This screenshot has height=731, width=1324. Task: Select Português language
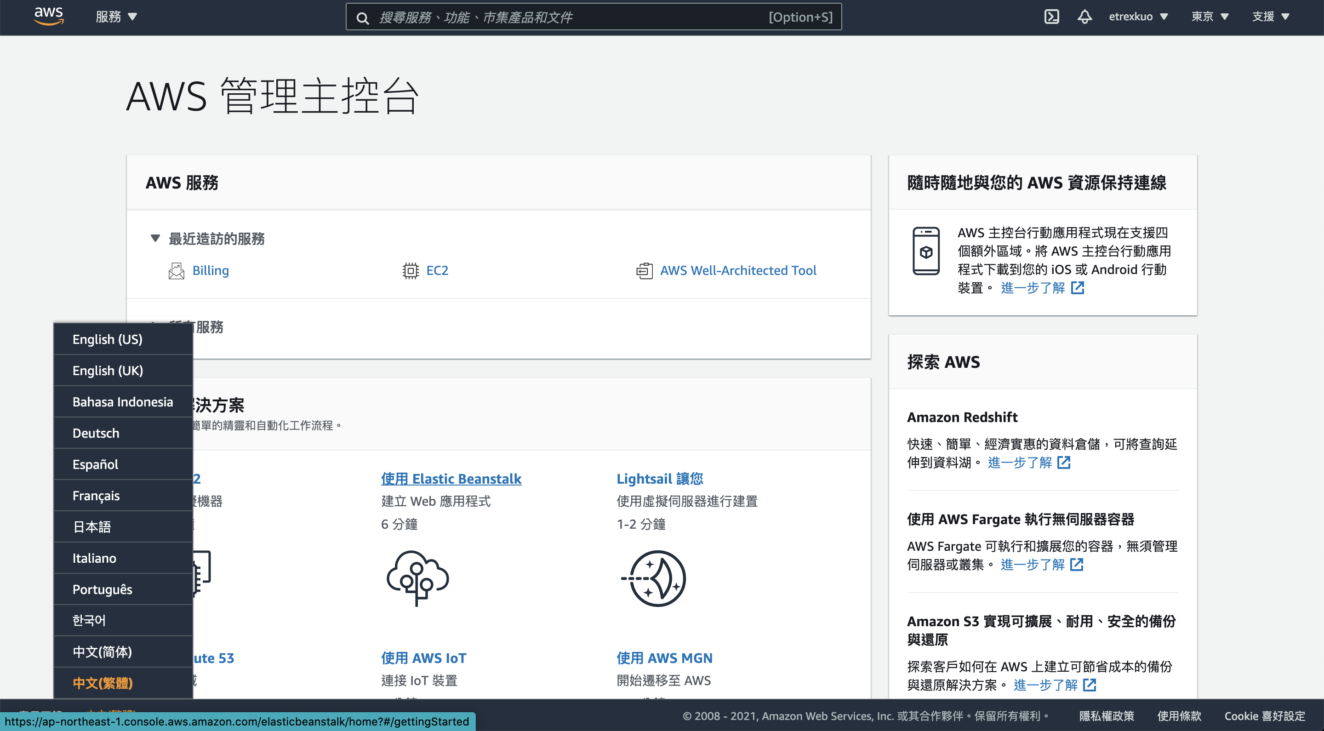[123, 589]
